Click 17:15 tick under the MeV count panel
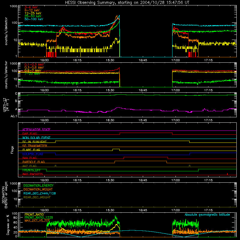Viewport: 240px width, 240px height. tap(208, 90)
